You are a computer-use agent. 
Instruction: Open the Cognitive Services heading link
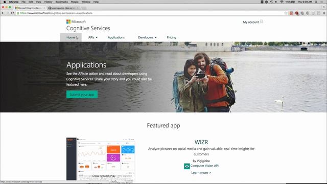(88, 28)
